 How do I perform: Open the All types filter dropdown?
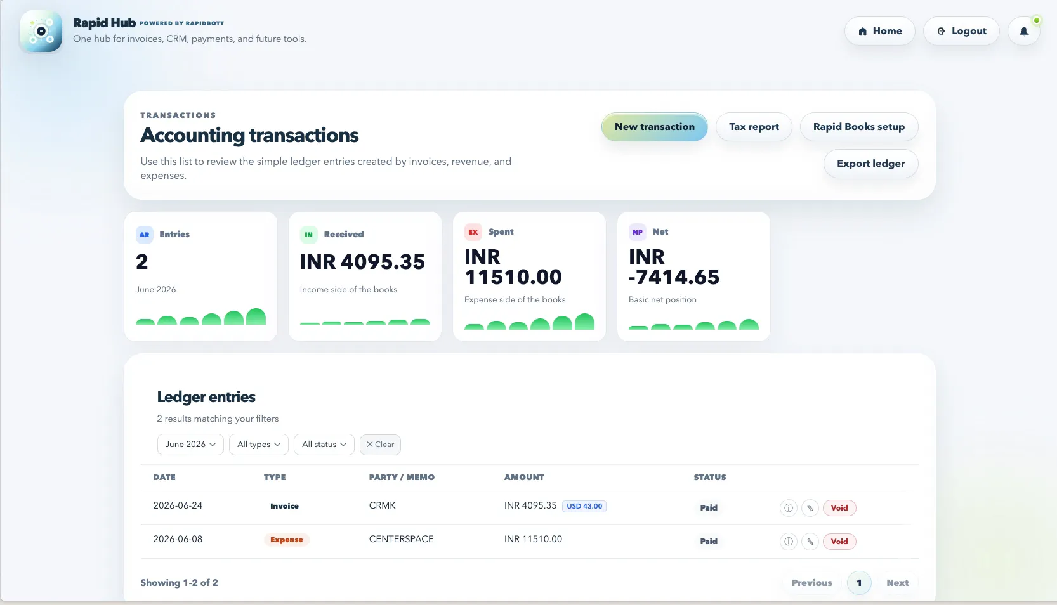[x=259, y=445]
